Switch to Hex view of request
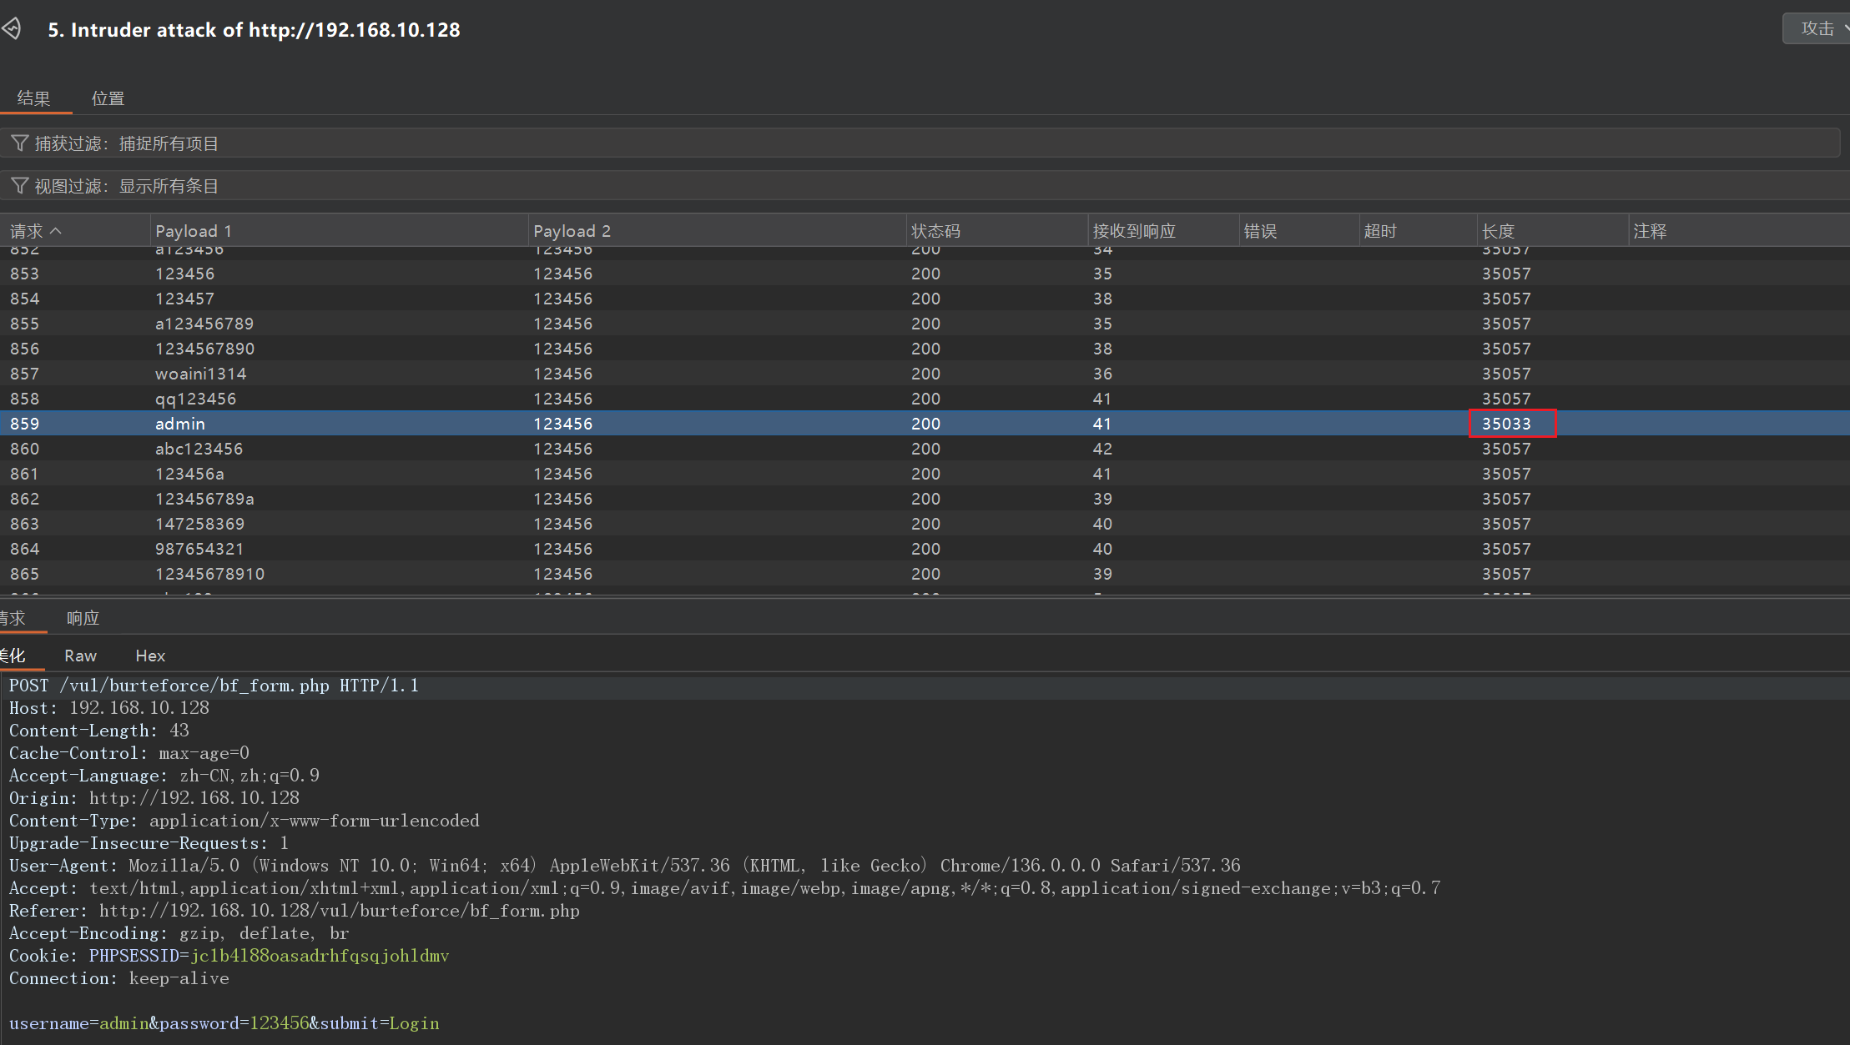The image size is (1850, 1045). click(150, 656)
